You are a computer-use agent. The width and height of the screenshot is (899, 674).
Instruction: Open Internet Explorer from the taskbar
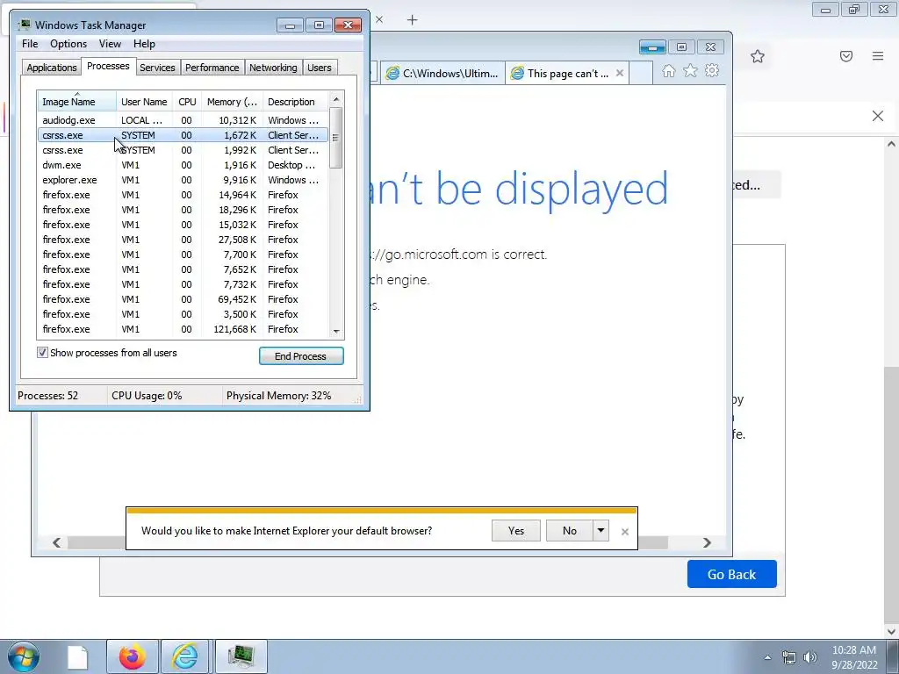click(x=185, y=656)
